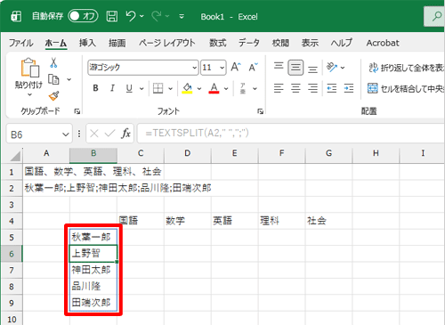
Task: Toggle Bold formatting
Action: click(x=95, y=88)
